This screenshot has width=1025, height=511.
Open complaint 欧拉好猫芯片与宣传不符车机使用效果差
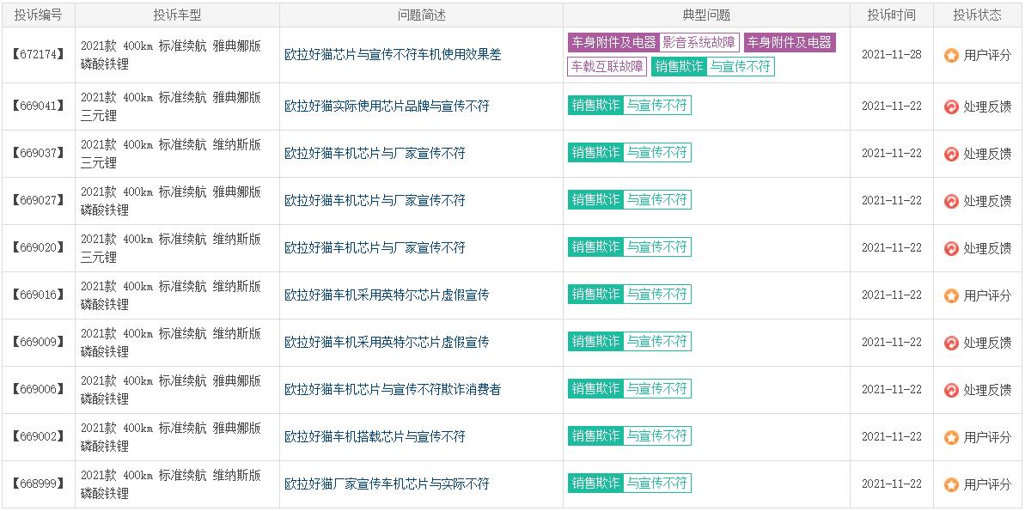tap(393, 54)
